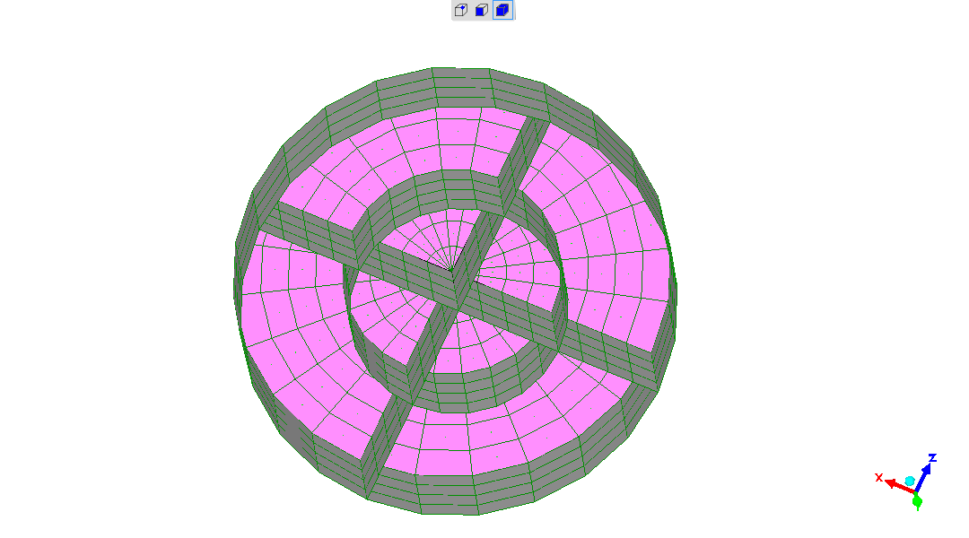The width and height of the screenshot is (969, 538).
Task: Click the green Y axis marker
Action: (x=917, y=502)
